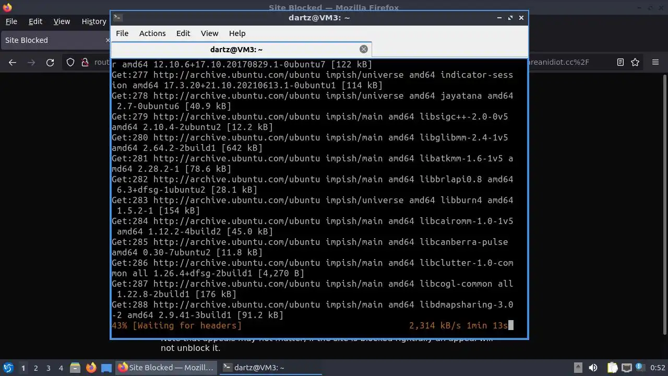
Task: Select the Site Blocked tab in Firefox
Action: pos(56,40)
